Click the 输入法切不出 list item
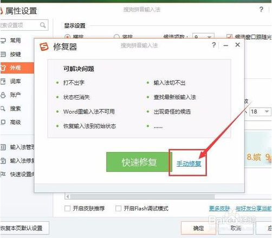This screenshot has height=238, width=272. (170, 83)
